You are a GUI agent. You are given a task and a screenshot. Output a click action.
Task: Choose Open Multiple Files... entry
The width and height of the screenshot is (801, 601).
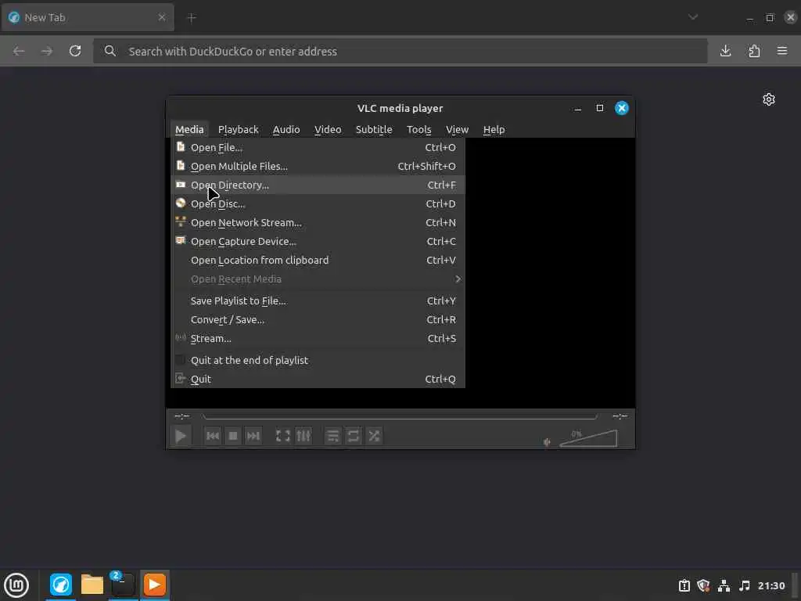(x=318, y=166)
